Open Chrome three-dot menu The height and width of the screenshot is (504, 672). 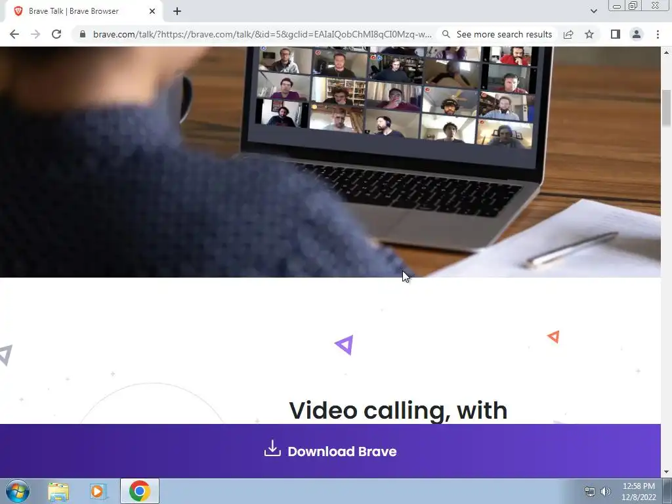pos(658,34)
